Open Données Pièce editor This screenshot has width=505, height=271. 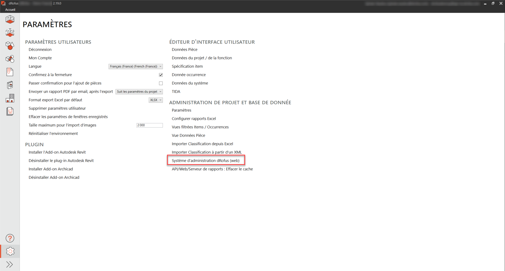(x=184, y=49)
